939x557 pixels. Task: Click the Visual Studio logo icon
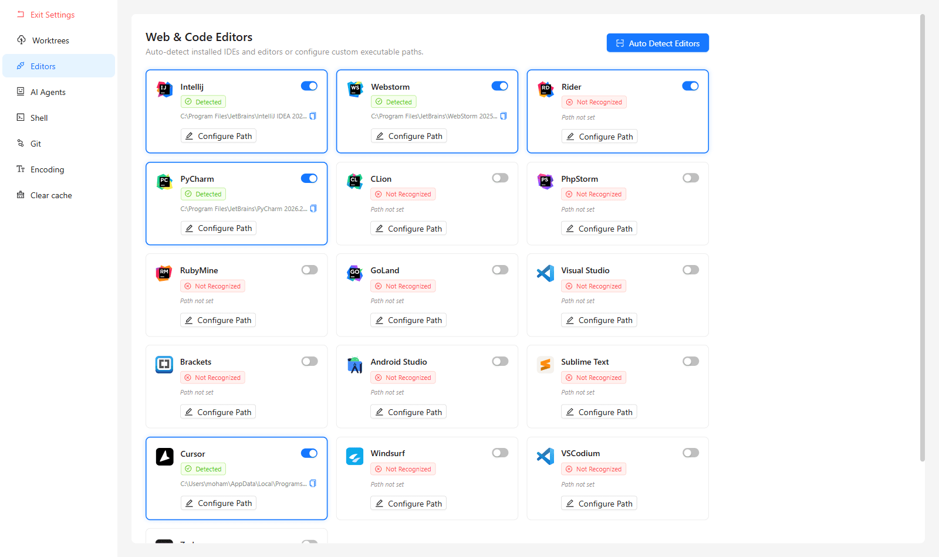pyautogui.click(x=546, y=273)
